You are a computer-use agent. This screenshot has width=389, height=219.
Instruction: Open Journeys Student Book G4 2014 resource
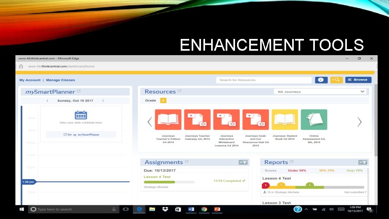[x=285, y=119]
